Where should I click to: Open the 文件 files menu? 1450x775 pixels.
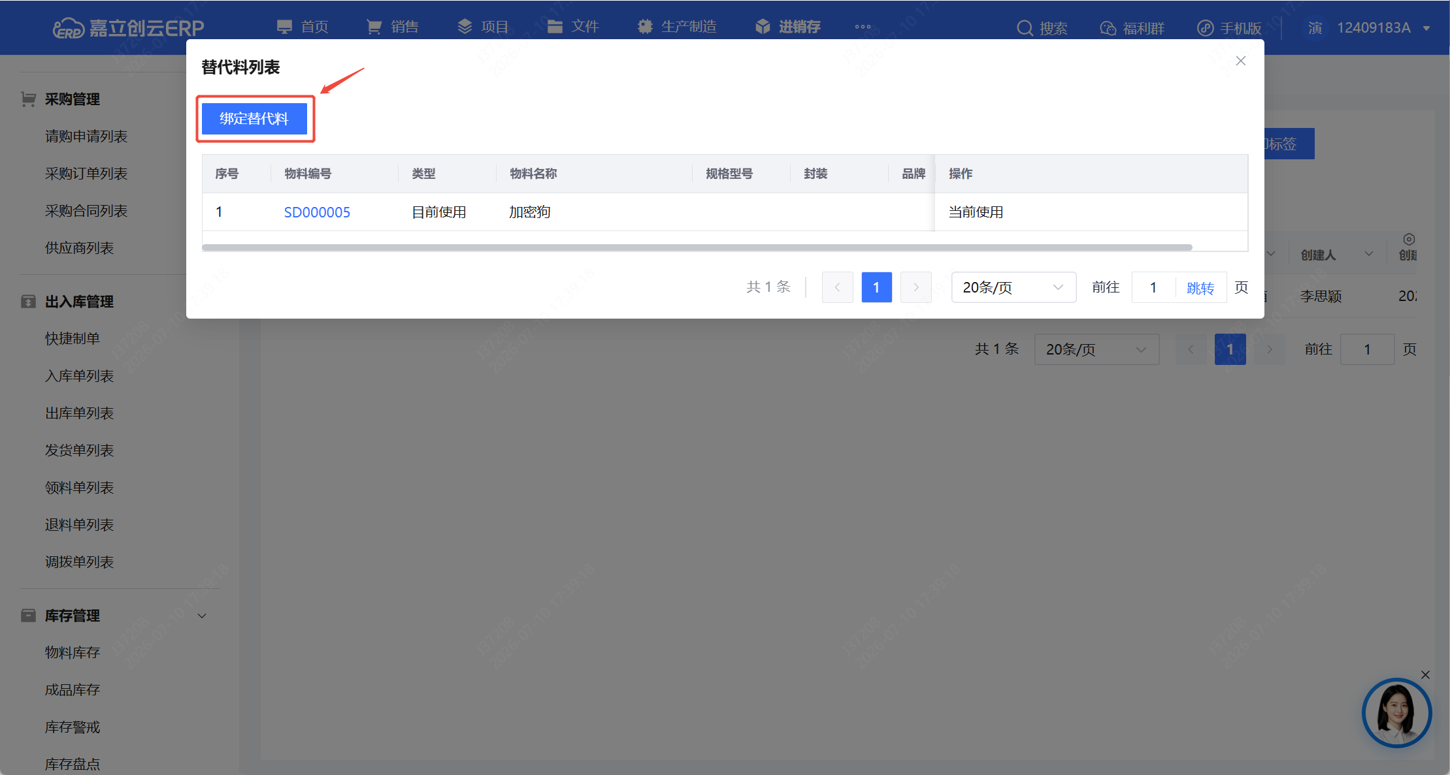point(572,27)
